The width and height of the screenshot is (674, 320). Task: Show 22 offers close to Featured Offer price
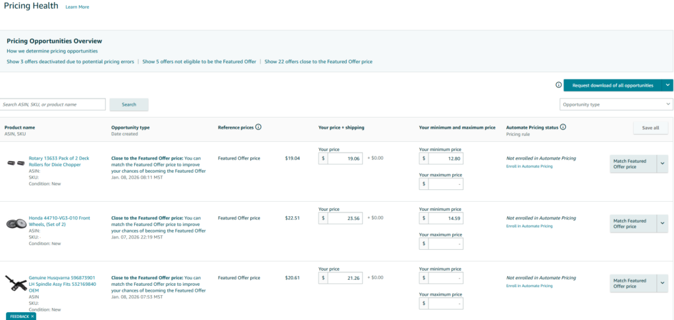(x=318, y=61)
